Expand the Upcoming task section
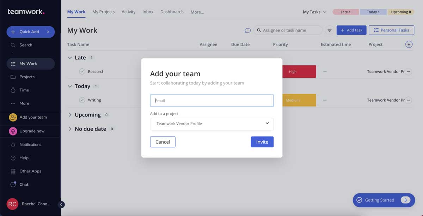 [x=70, y=114]
